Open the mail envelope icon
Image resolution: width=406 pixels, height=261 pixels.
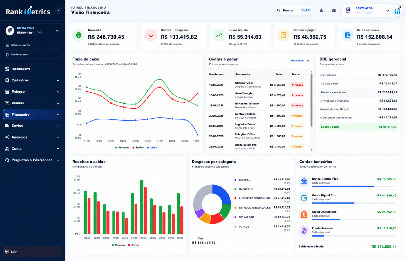pyautogui.click(x=333, y=10)
